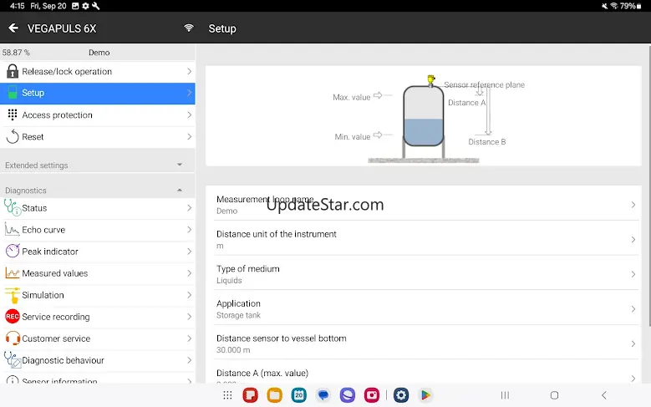Tap the Diagnostic behaviour stethoscope icon

point(12,359)
